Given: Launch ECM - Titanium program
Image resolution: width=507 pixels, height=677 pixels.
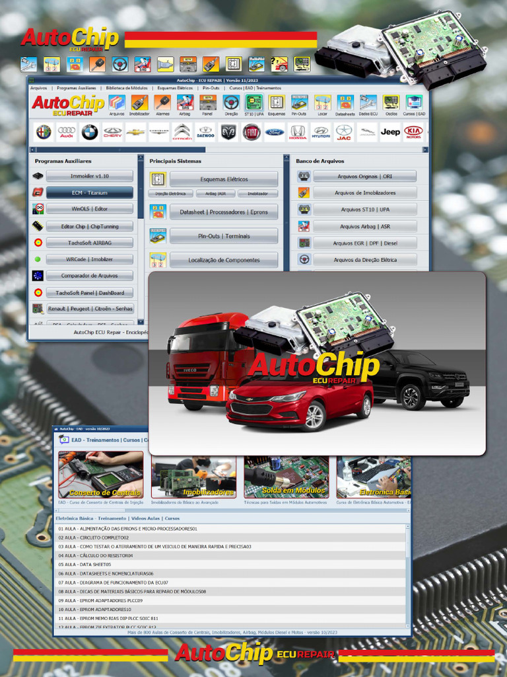Looking at the screenshot, I should pos(90,192).
